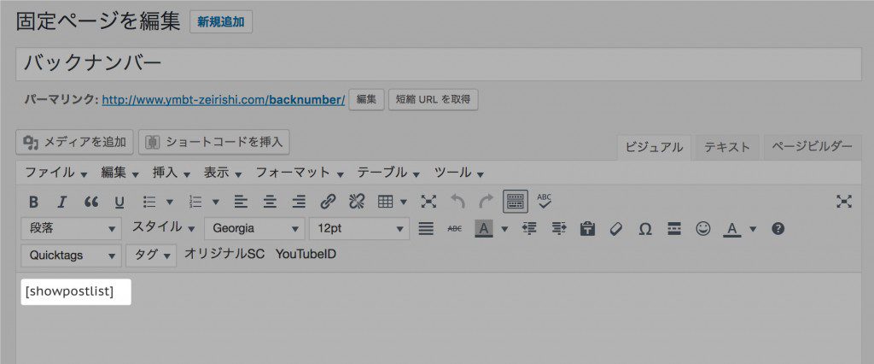The width and height of the screenshot is (874, 364).
Task: Align text left
Action: (241, 202)
